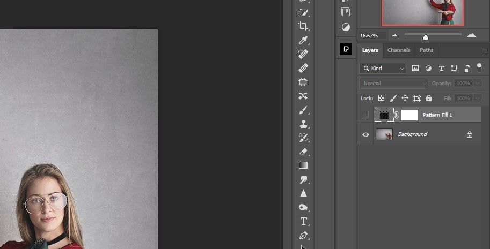Filter for adjustment layers
490x249 pixels.
(428, 68)
